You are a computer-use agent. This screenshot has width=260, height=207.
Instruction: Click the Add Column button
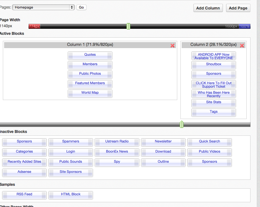point(208,8)
